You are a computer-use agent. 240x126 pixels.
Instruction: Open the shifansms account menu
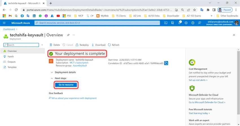(x=222, y=23)
